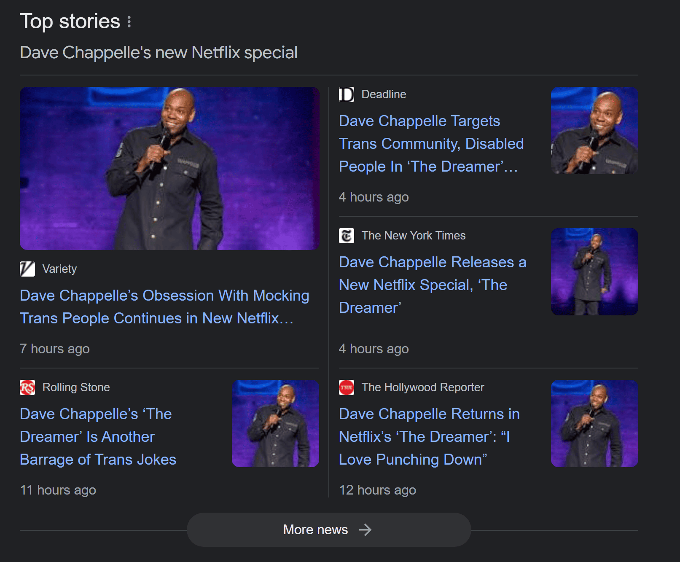Screen dimensions: 680x562
Task: Click the Variety source name
Action: point(59,269)
